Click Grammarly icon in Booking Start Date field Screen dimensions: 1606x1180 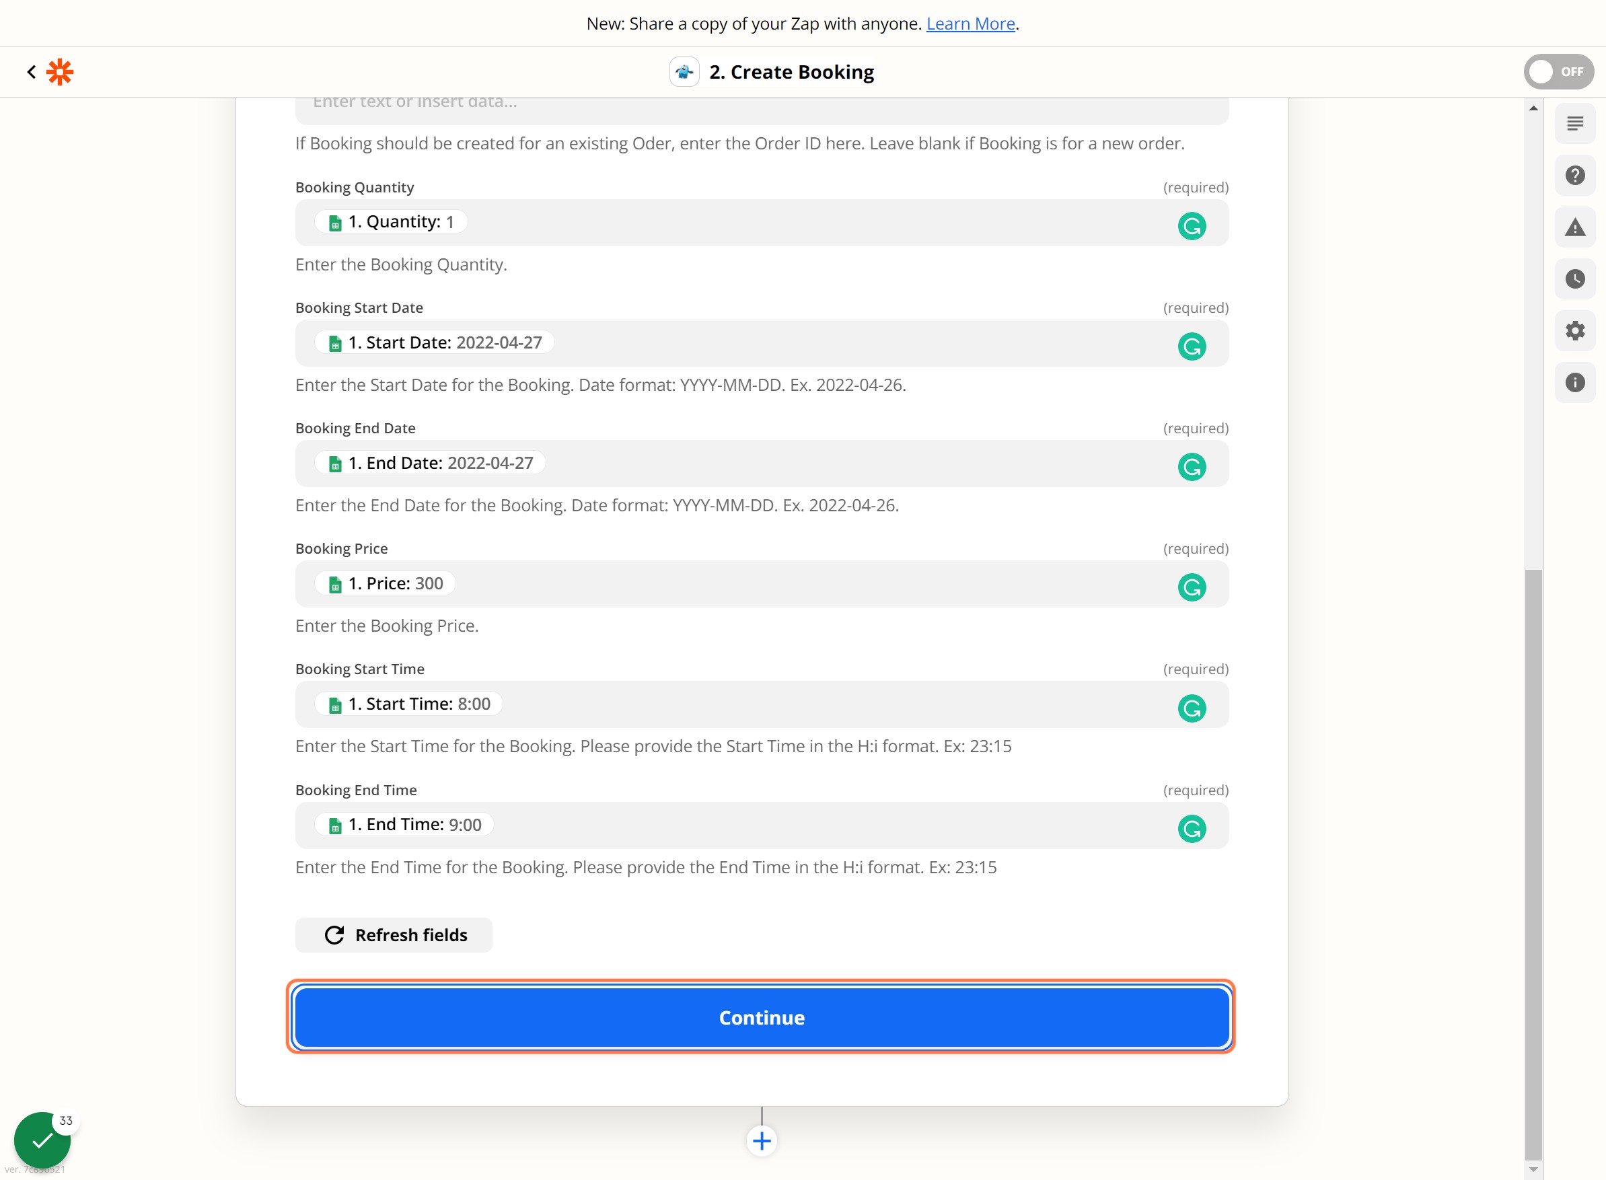point(1191,346)
